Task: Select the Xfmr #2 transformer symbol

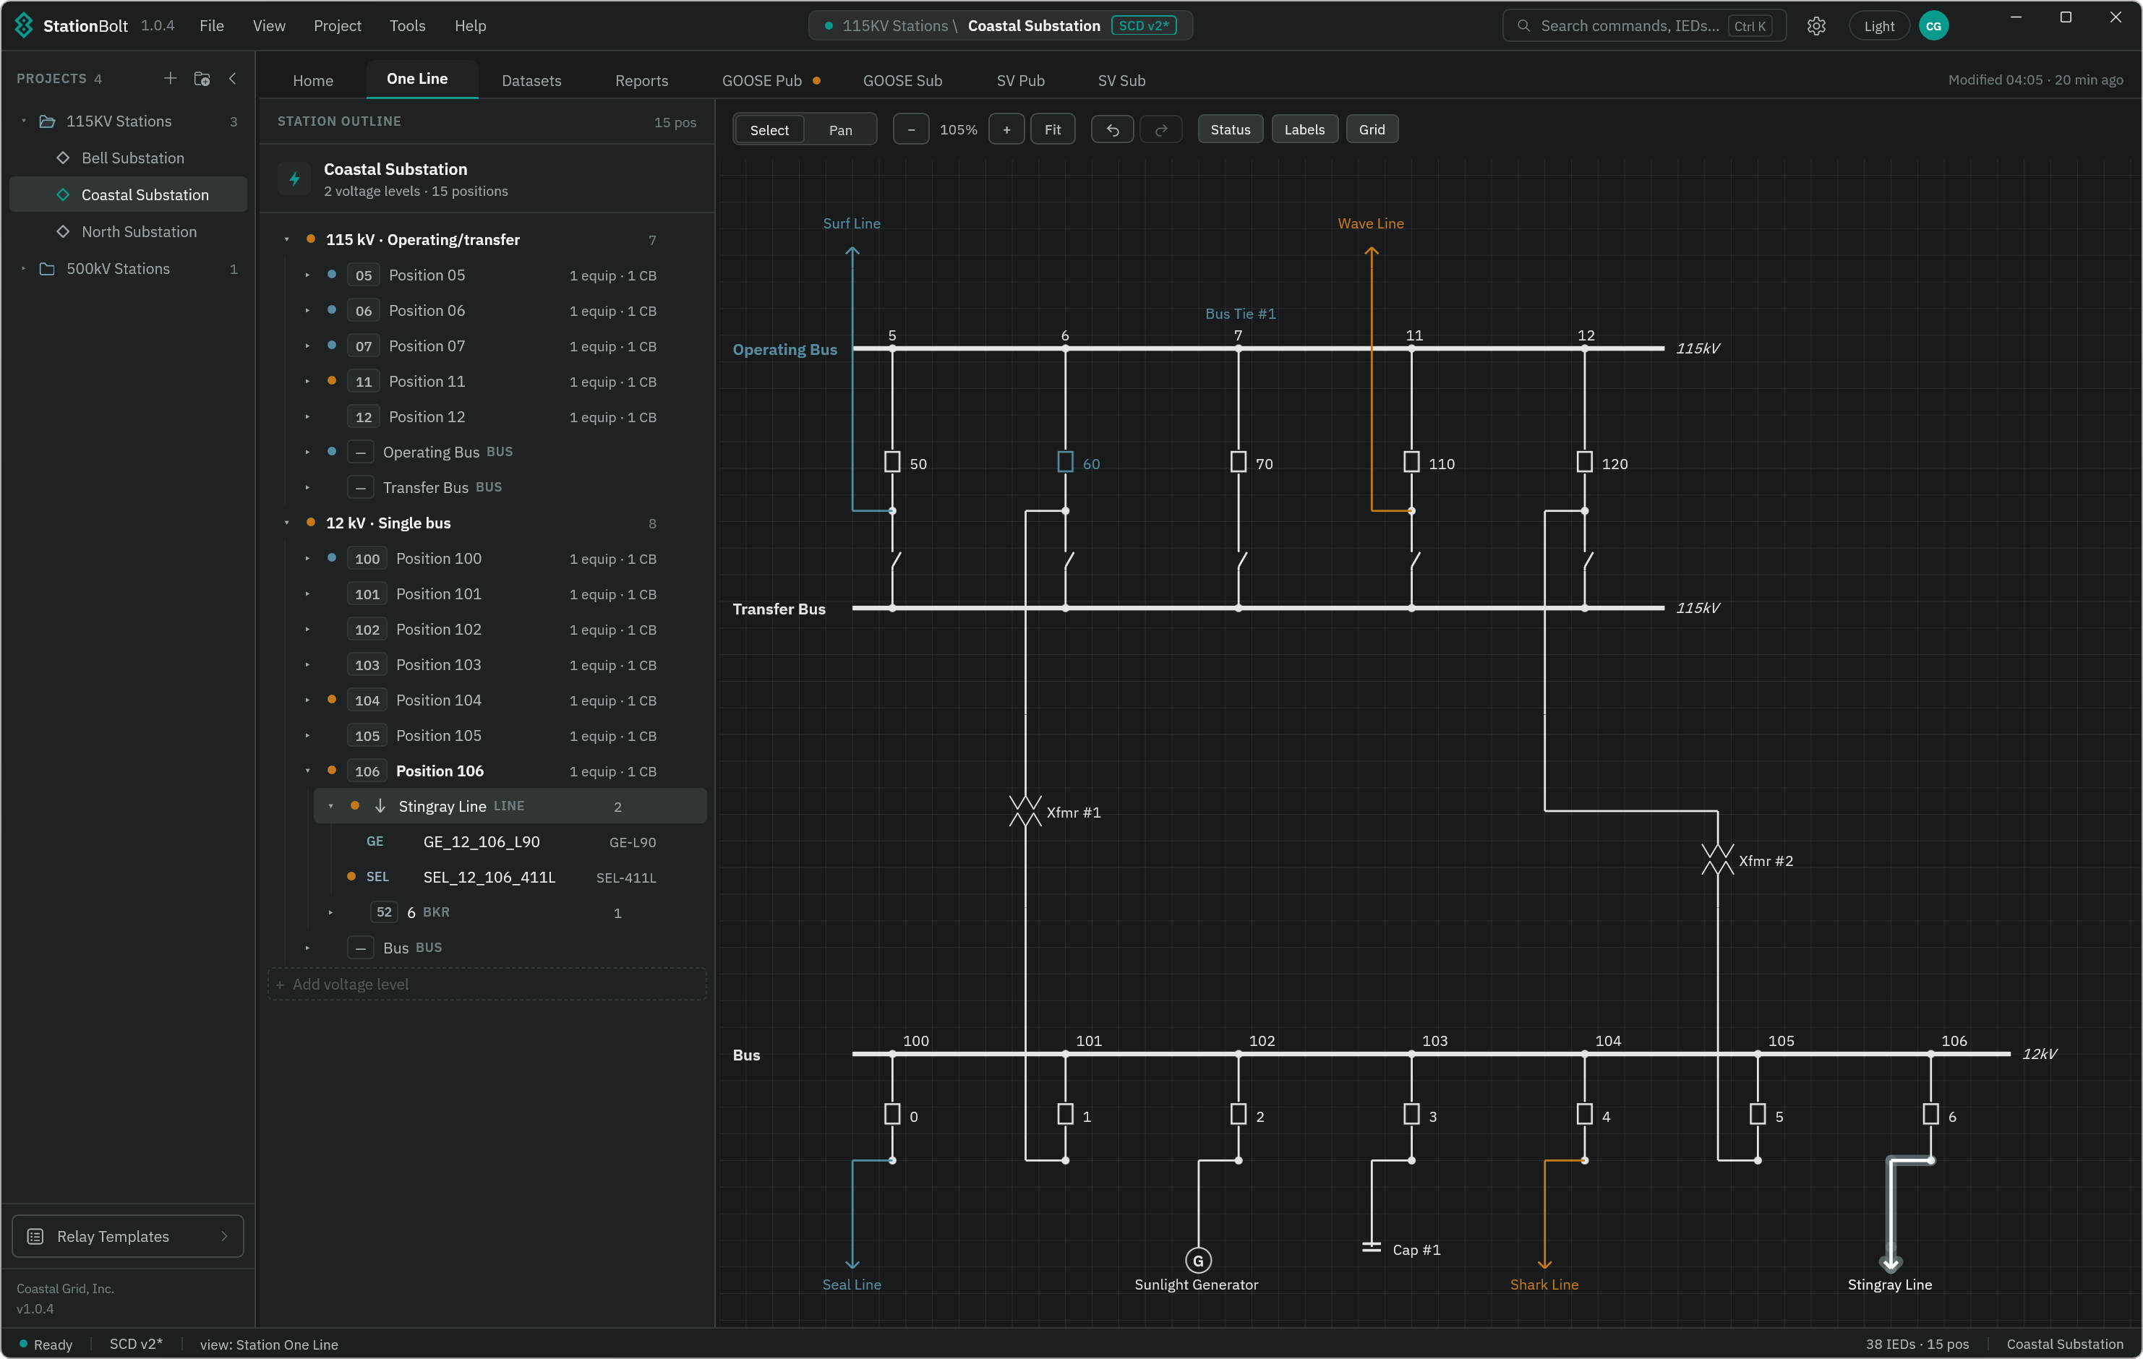Action: point(1718,859)
